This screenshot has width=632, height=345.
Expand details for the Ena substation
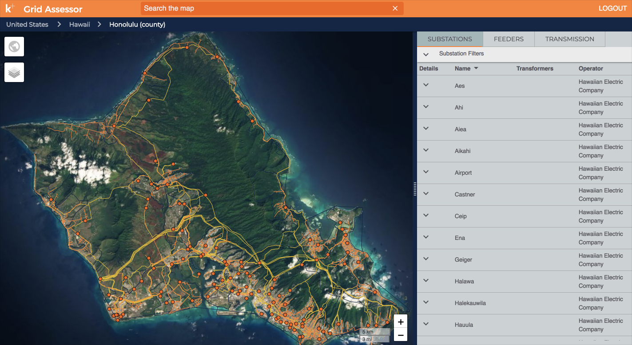(426, 237)
